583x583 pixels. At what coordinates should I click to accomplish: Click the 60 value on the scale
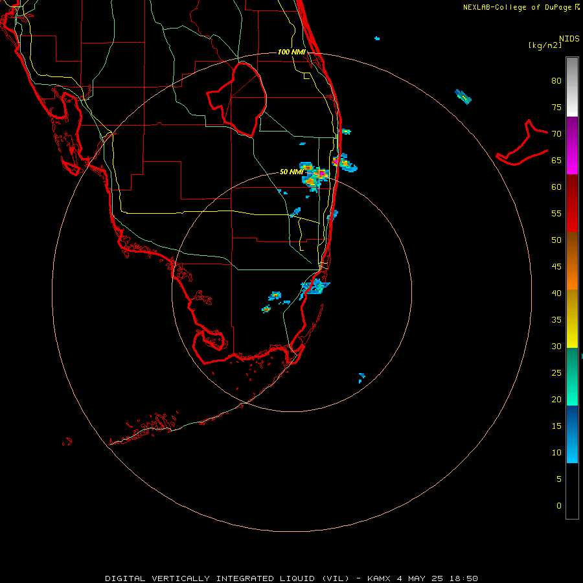556,187
